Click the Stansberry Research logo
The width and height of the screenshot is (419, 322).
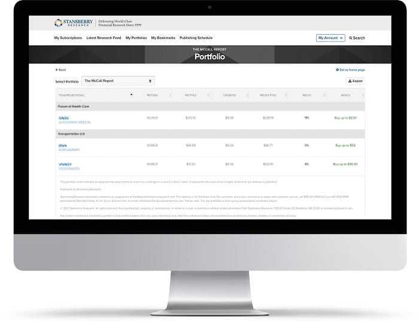click(74, 23)
